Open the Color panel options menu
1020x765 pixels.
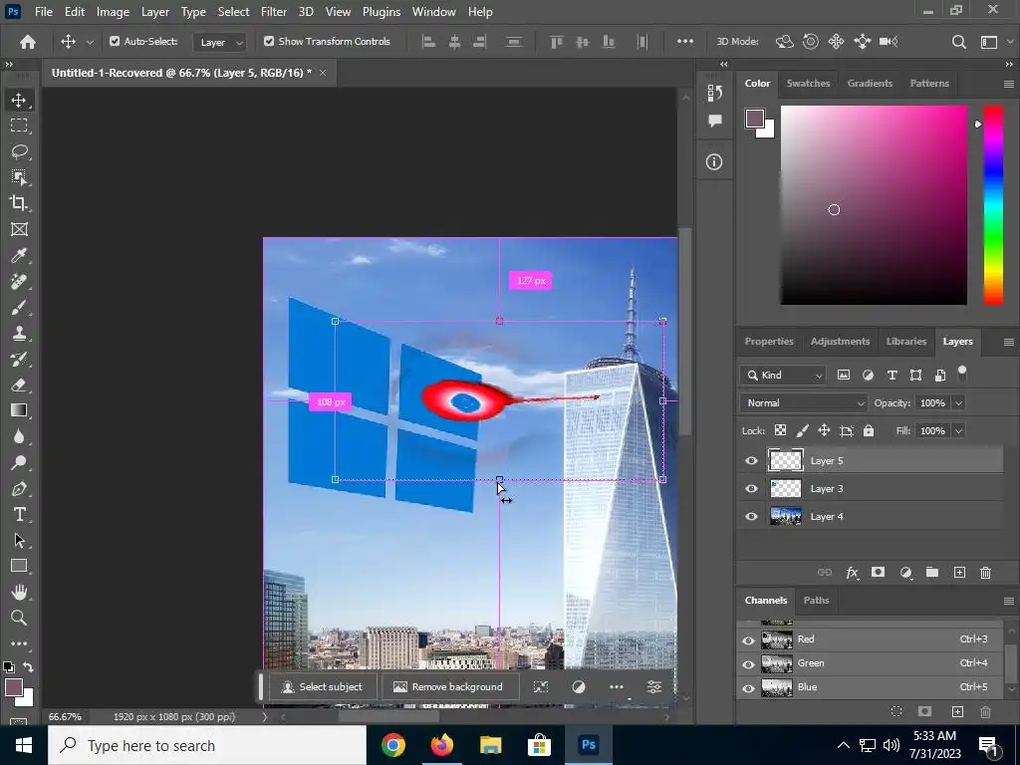1008,84
